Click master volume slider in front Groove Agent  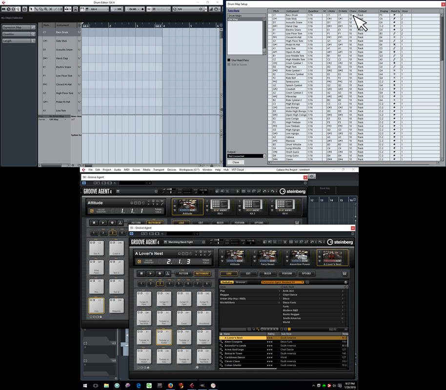point(218,240)
